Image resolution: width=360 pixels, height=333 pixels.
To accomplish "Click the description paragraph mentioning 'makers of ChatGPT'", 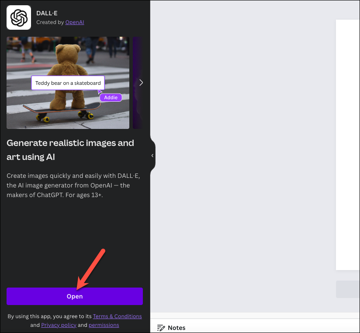I will [73, 185].
